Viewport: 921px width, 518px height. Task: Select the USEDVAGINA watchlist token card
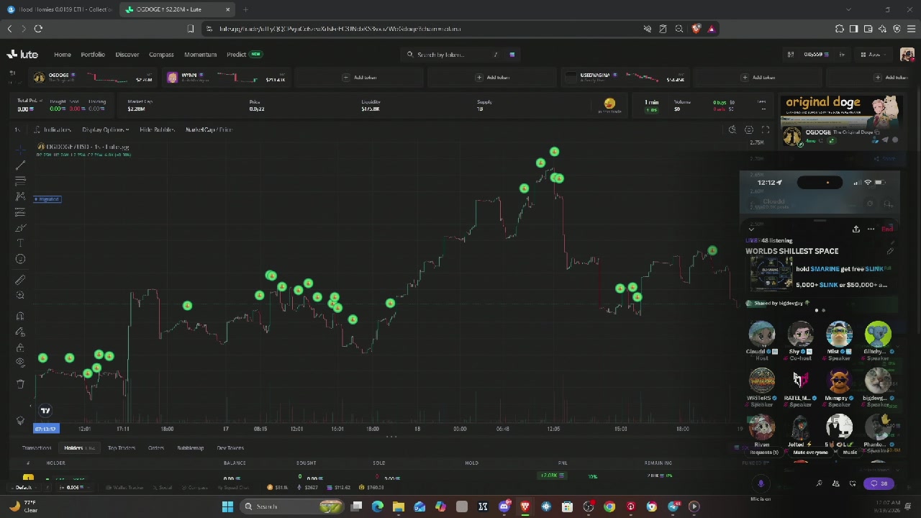(x=625, y=77)
